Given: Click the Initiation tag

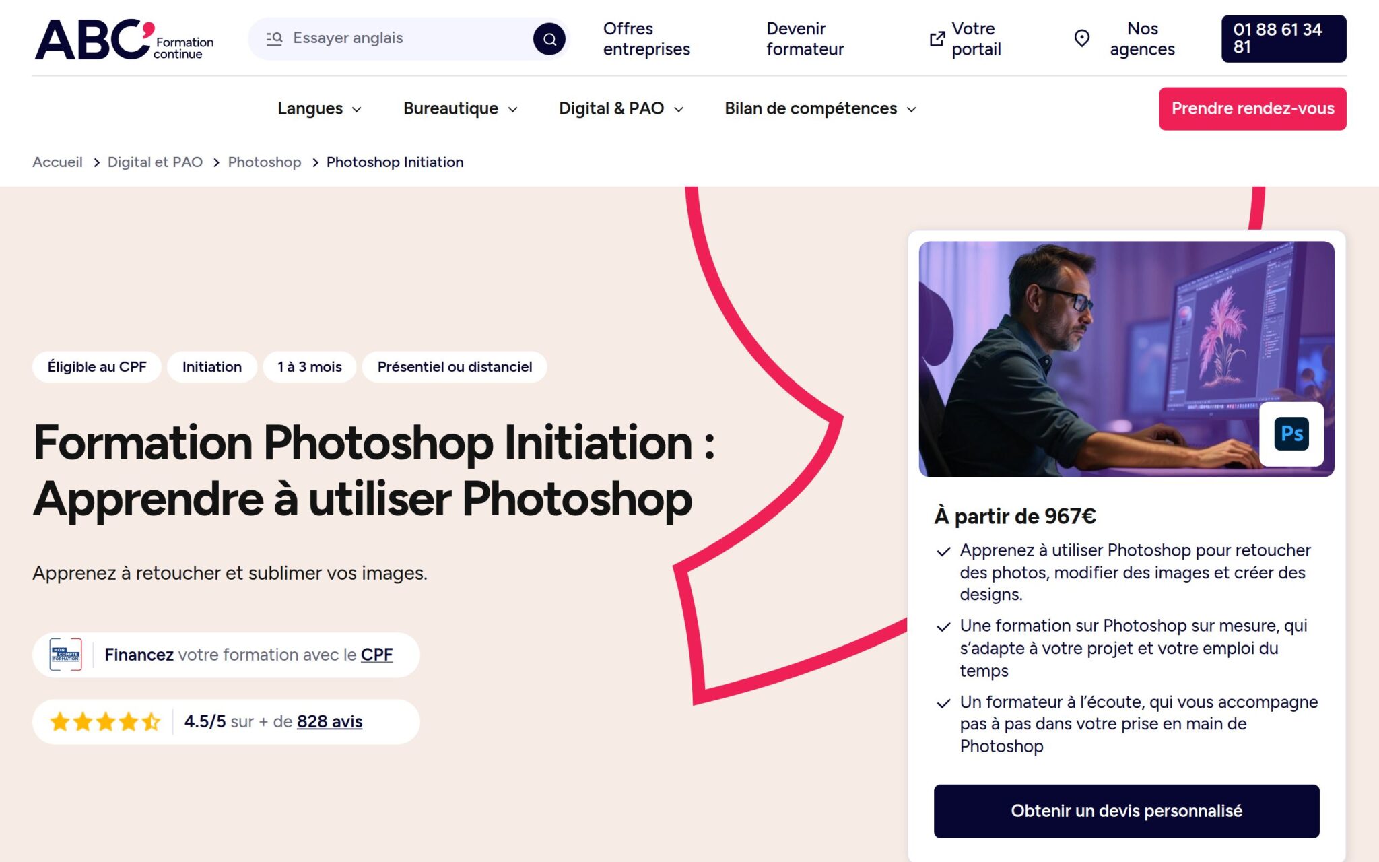Looking at the screenshot, I should point(212,367).
